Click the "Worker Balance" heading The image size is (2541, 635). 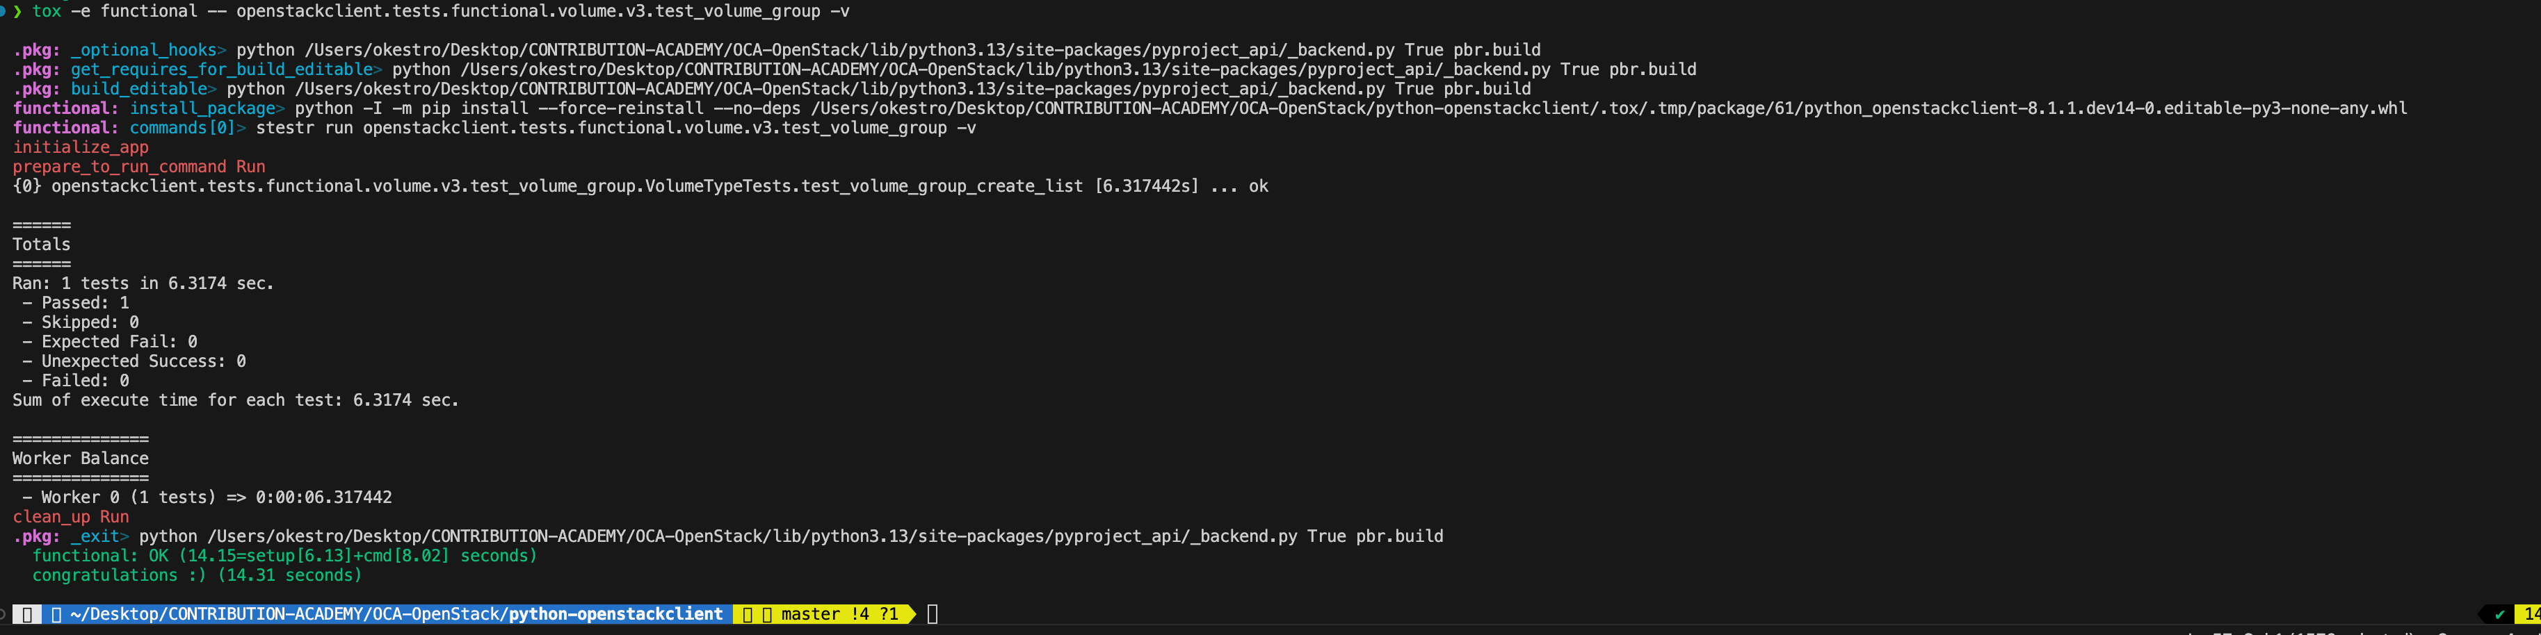point(81,459)
